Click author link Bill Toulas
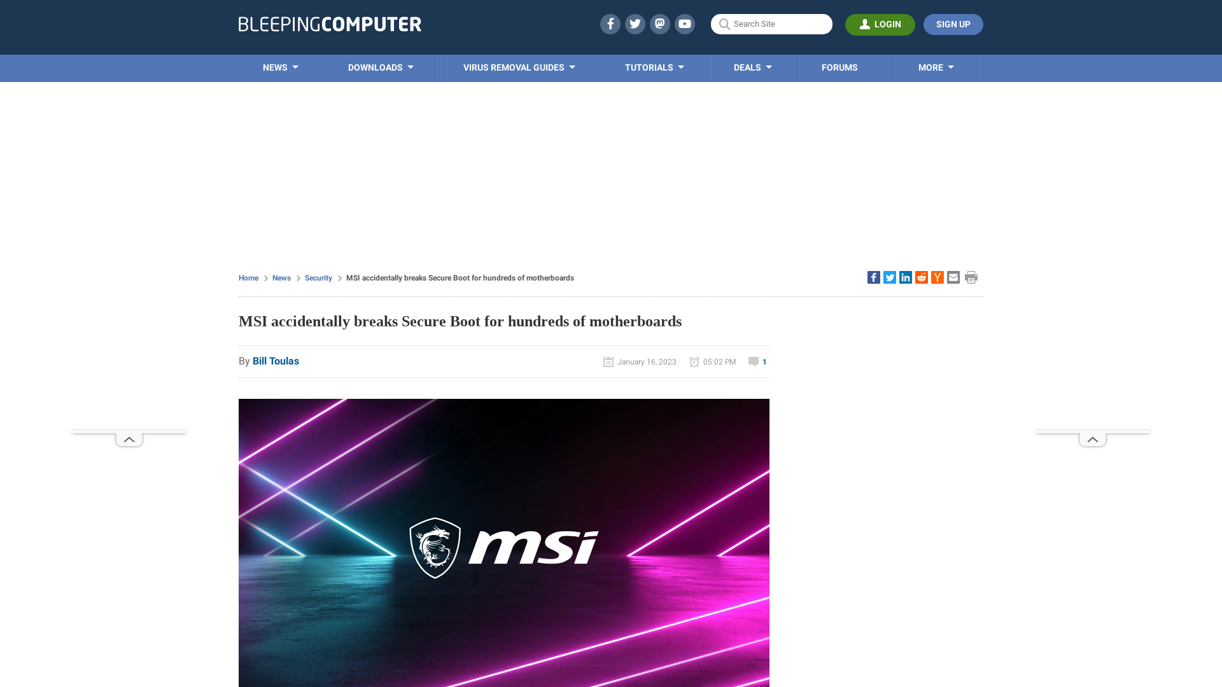 [276, 361]
